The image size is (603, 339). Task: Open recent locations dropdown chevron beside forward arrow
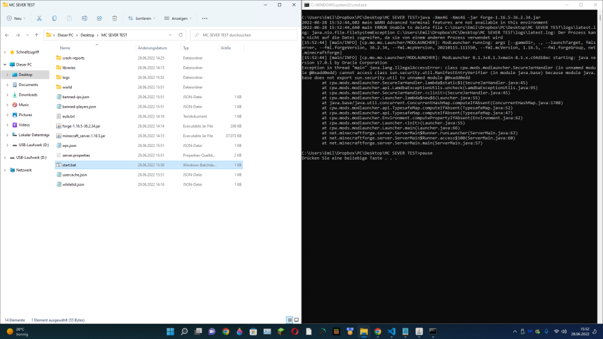[x=27, y=35]
